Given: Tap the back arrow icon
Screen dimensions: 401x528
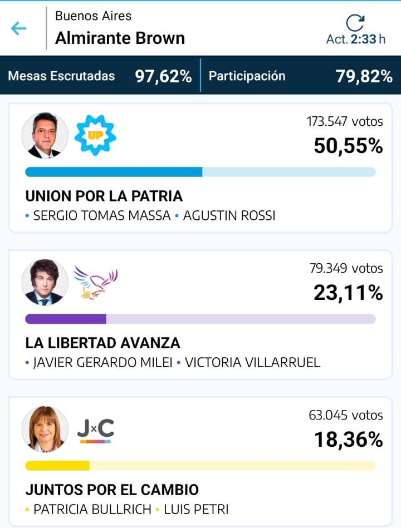Looking at the screenshot, I should 18,28.
